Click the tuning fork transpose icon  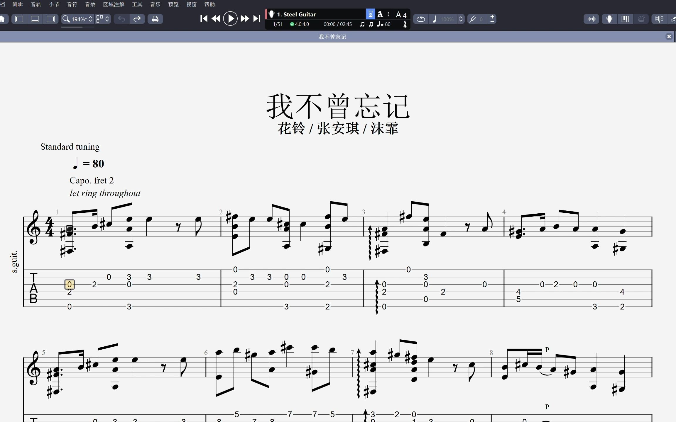[x=473, y=19]
